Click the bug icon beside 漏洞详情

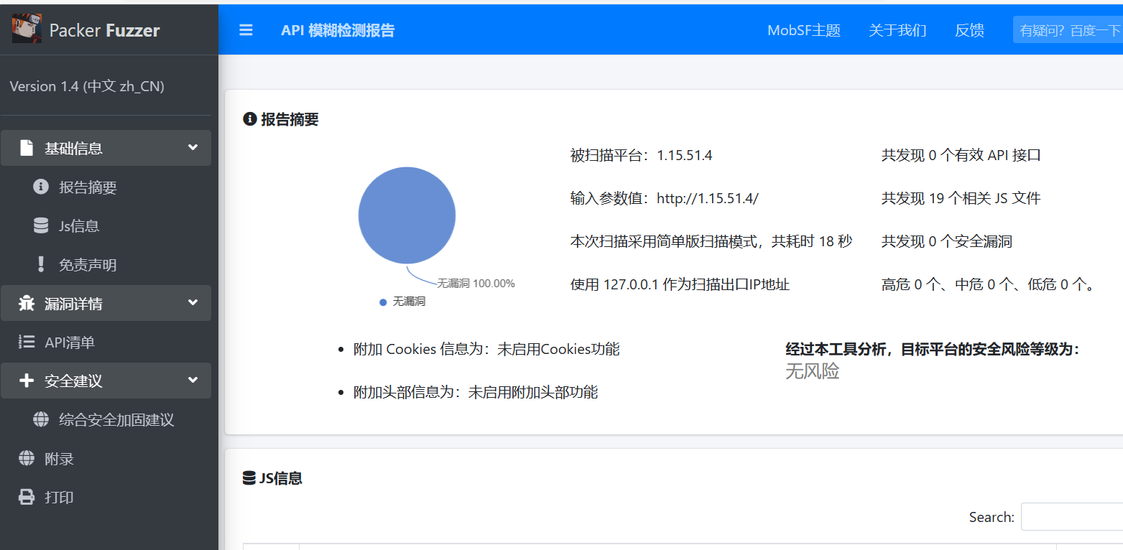tap(27, 303)
